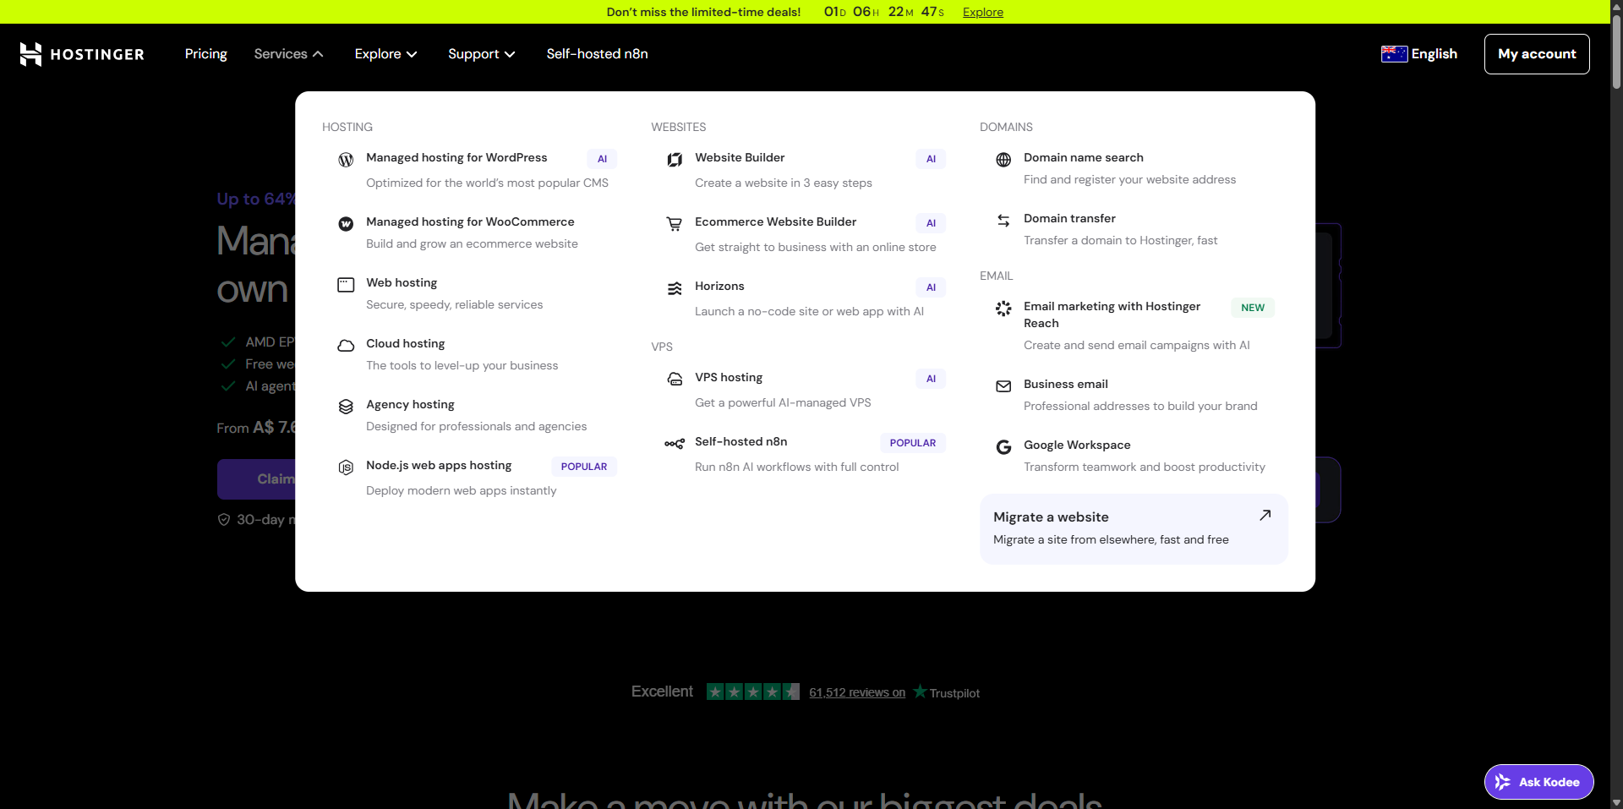Click "Transform teamwork and boost productivity" text

pyautogui.click(x=1145, y=467)
